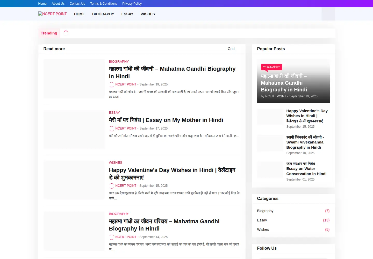The image size is (373, 259).
Task: Click author avatar beside September 14, 2025
Action: 112,237
